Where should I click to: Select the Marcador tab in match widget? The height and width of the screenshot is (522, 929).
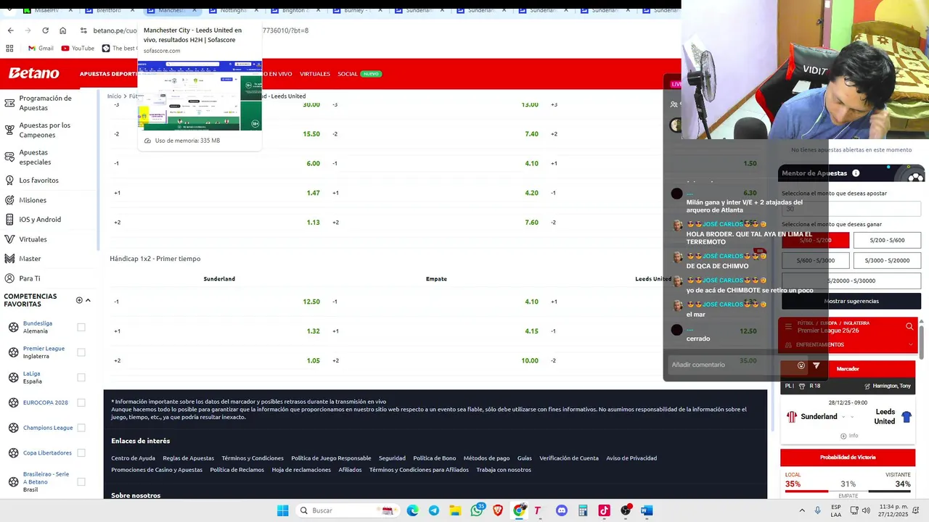[847, 369]
